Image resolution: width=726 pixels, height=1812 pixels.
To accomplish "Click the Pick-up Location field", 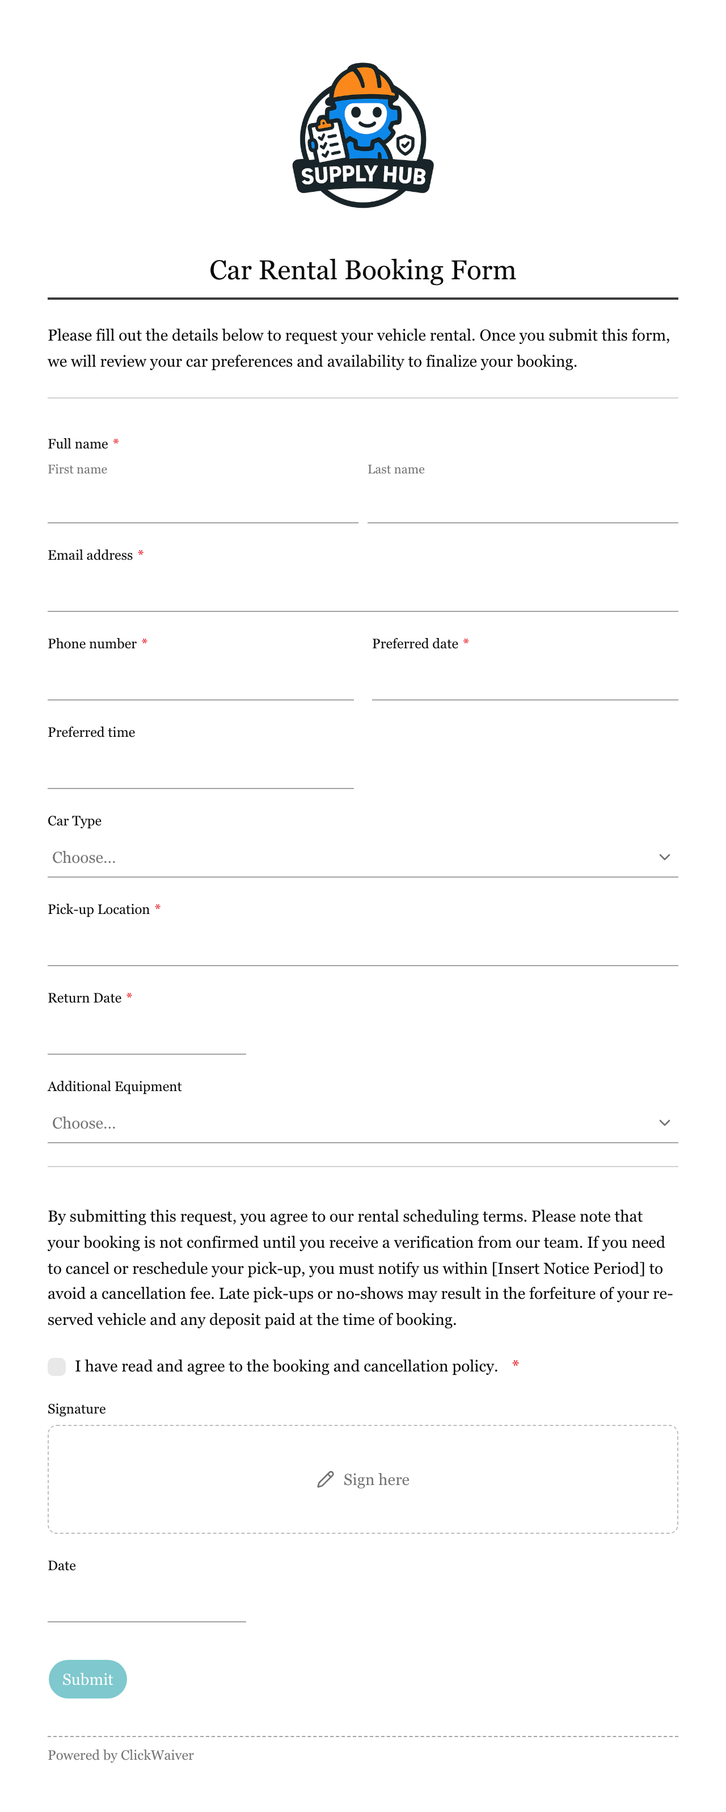I will click(x=362, y=946).
